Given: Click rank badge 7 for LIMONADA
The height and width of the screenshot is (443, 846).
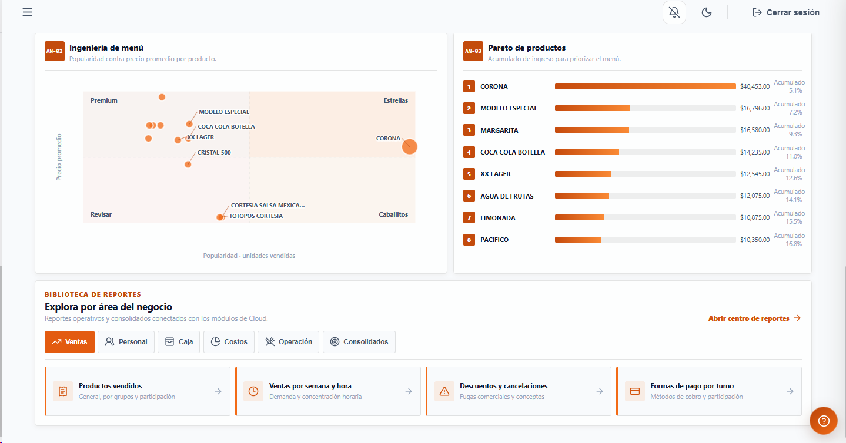Looking at the screenshot, I should (x=469, y=218).
